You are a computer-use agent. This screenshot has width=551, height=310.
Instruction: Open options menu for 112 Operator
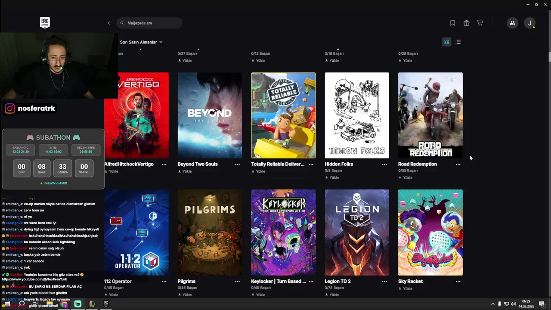tap(164, 282)
